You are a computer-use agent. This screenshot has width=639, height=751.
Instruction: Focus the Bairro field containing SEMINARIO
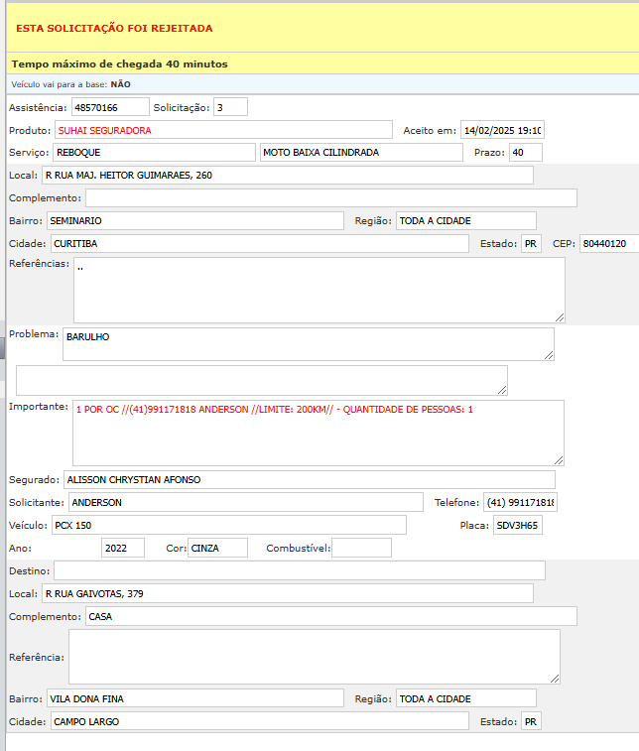(194, 220)
